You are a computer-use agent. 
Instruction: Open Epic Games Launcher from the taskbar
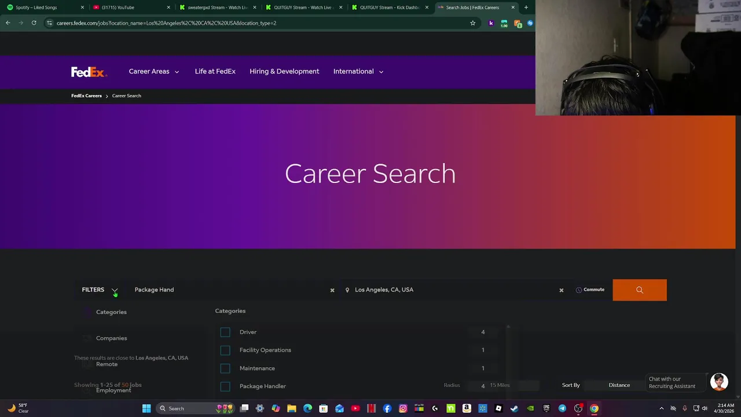click(x=546, y=408)
